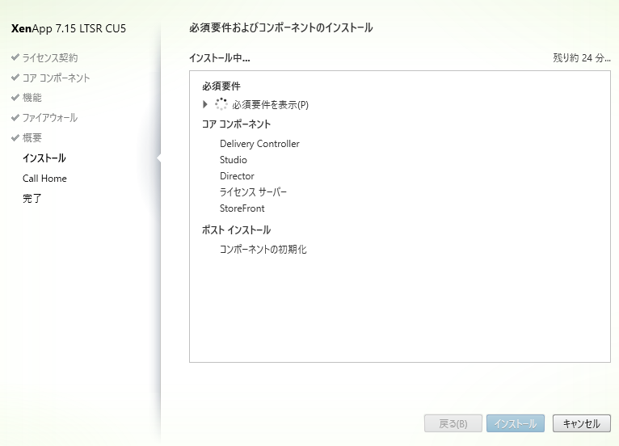Go to ファイアウォール step in sidebar

50,118
